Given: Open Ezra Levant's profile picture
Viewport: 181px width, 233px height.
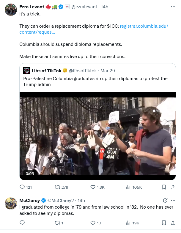Looking at the screenshot, I should (x=11, y=10).
